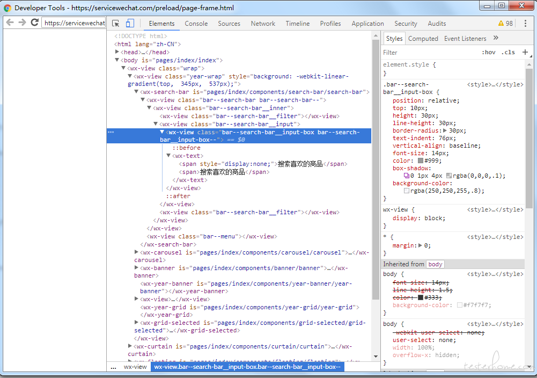Click the wx-view breadcrumb item
The width and height of the screenshot is (537, 378).
pyautogui.click(x=135, y=367)
